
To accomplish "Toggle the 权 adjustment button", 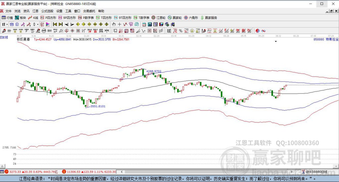I will coord(42,24).
